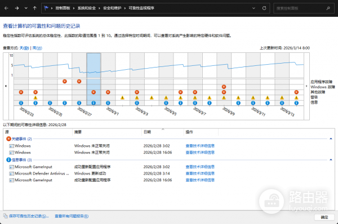This screenshot has width=338, height=224.
Task: Select the warning icon on 2026/3/8
Action: [210, 98]
